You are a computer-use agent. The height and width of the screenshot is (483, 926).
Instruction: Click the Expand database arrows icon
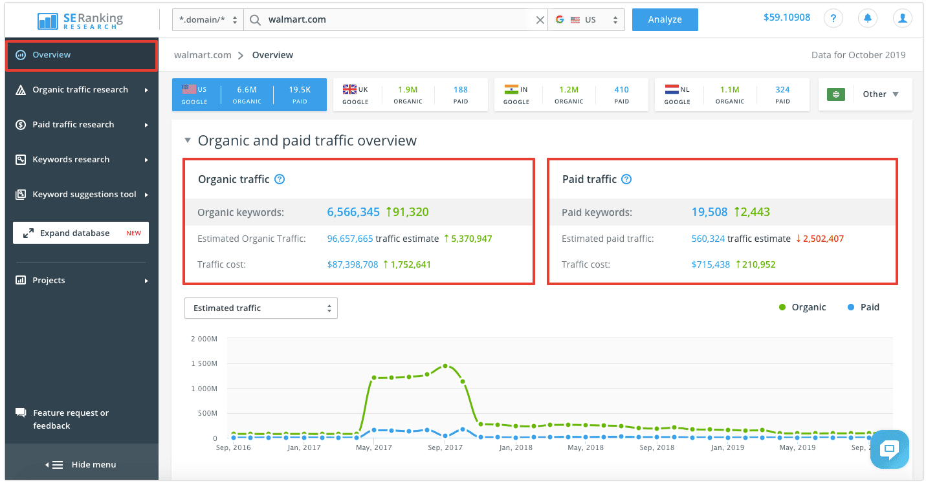28,233
